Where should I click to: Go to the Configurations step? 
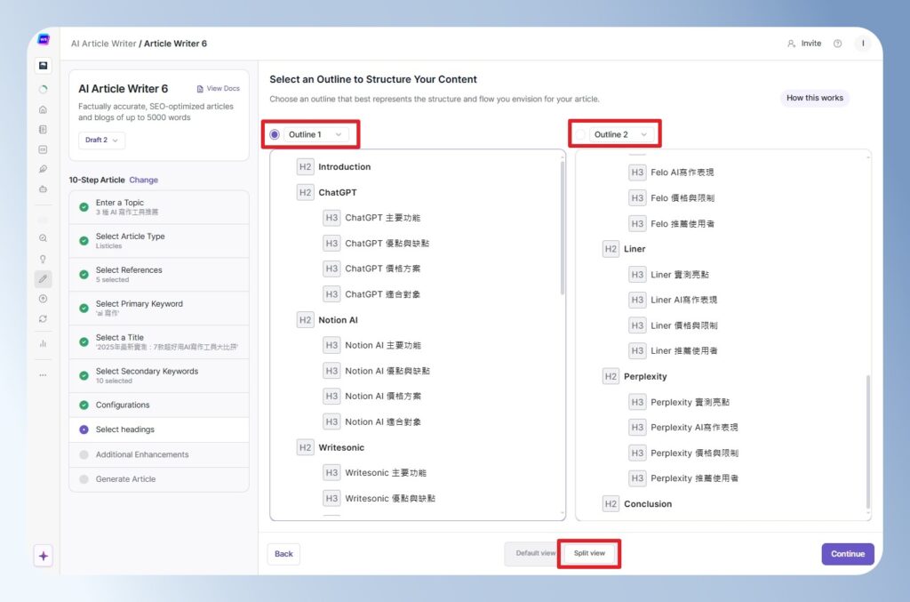(x=159, y=405)
